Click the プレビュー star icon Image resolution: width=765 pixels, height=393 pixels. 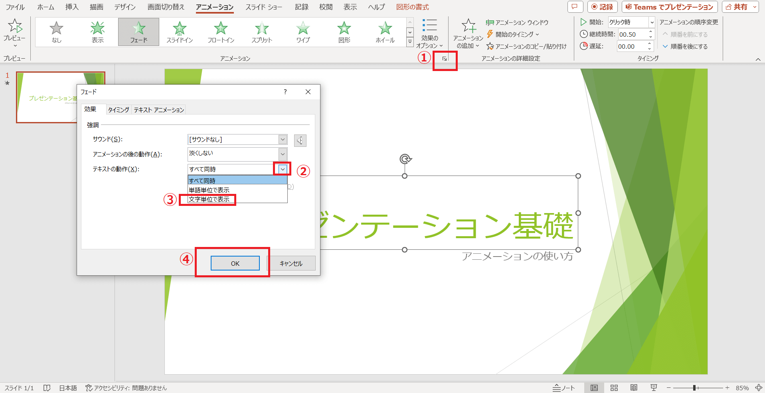[x=15, y=26]
